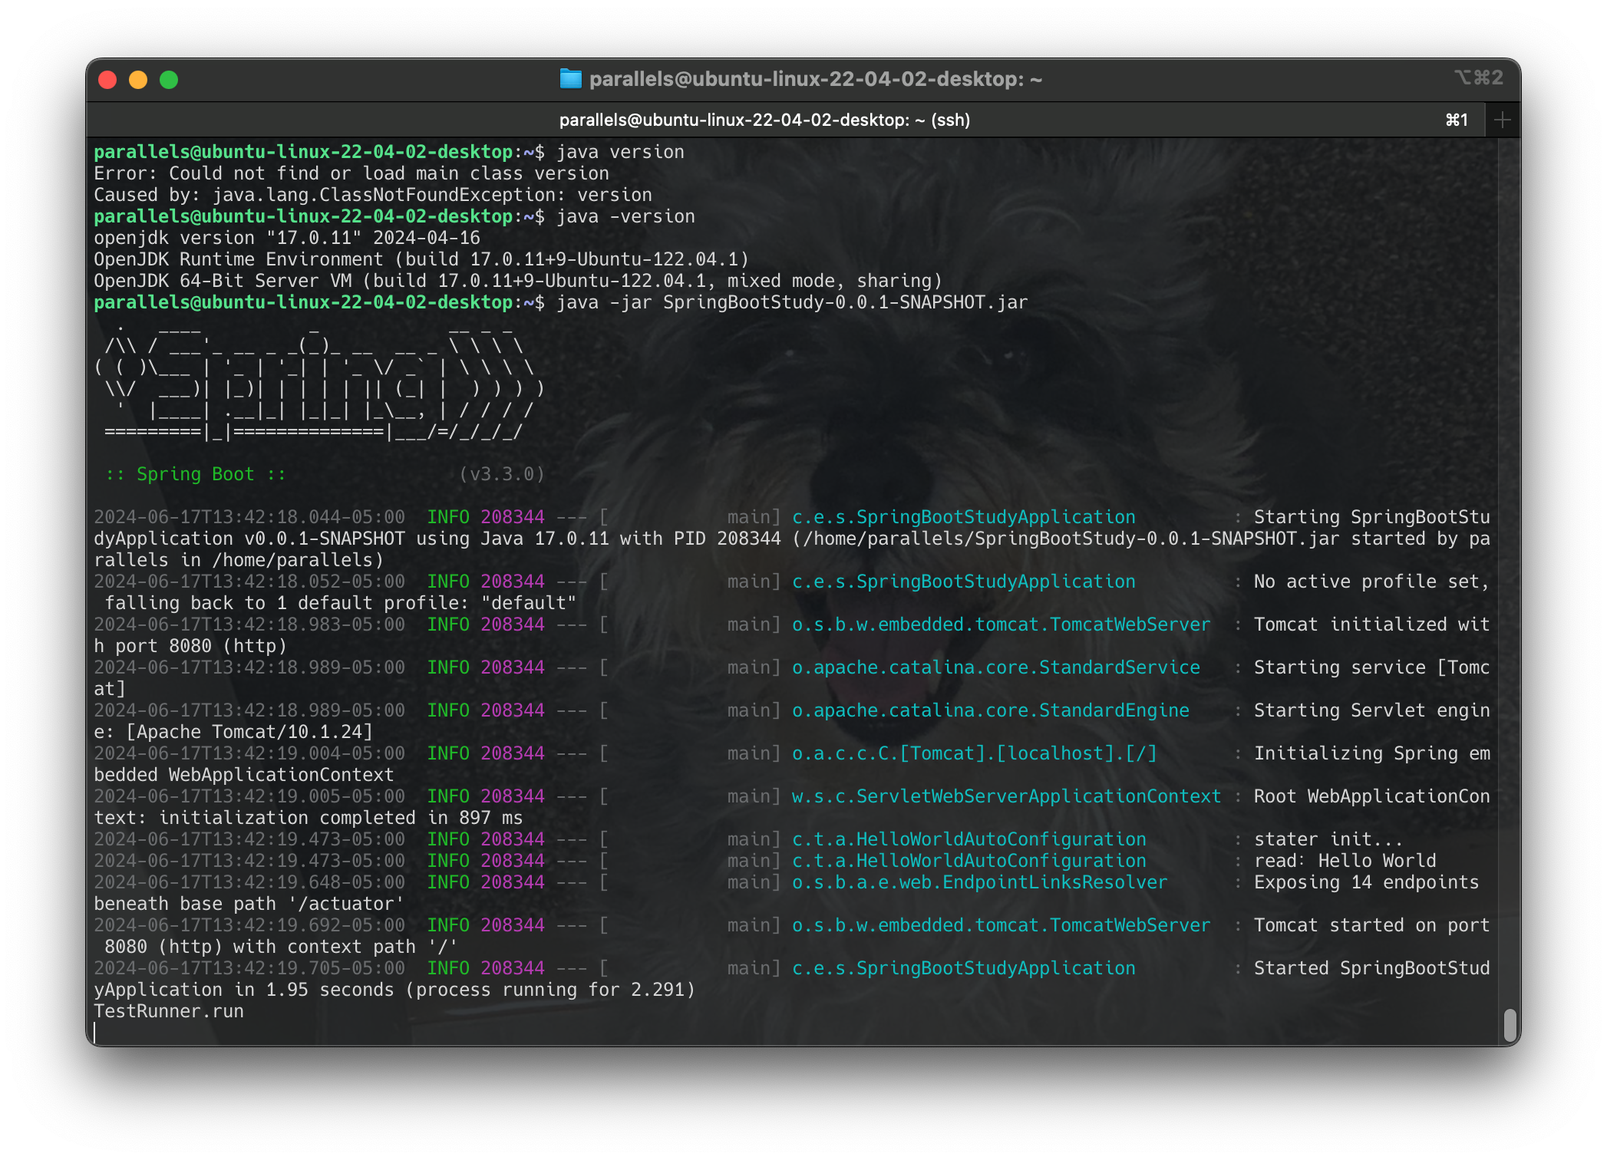Click the ⌘1 tab shortcut label
Viewport: 1607px width, 1160px height.
point(1457,120)
